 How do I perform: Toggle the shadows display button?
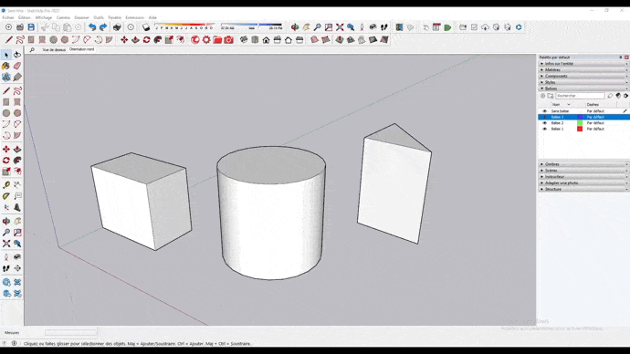click(146, 27)
